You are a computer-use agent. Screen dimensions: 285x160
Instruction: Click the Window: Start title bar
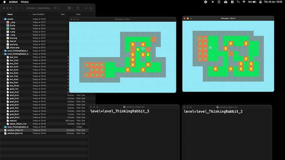228,18
